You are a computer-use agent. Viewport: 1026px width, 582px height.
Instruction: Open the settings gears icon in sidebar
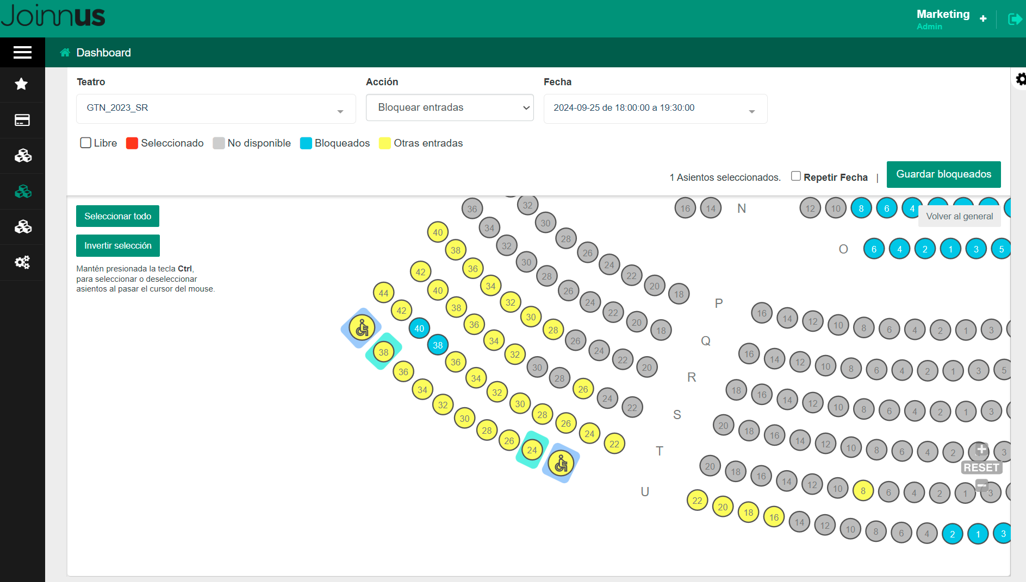pos(22,262)
